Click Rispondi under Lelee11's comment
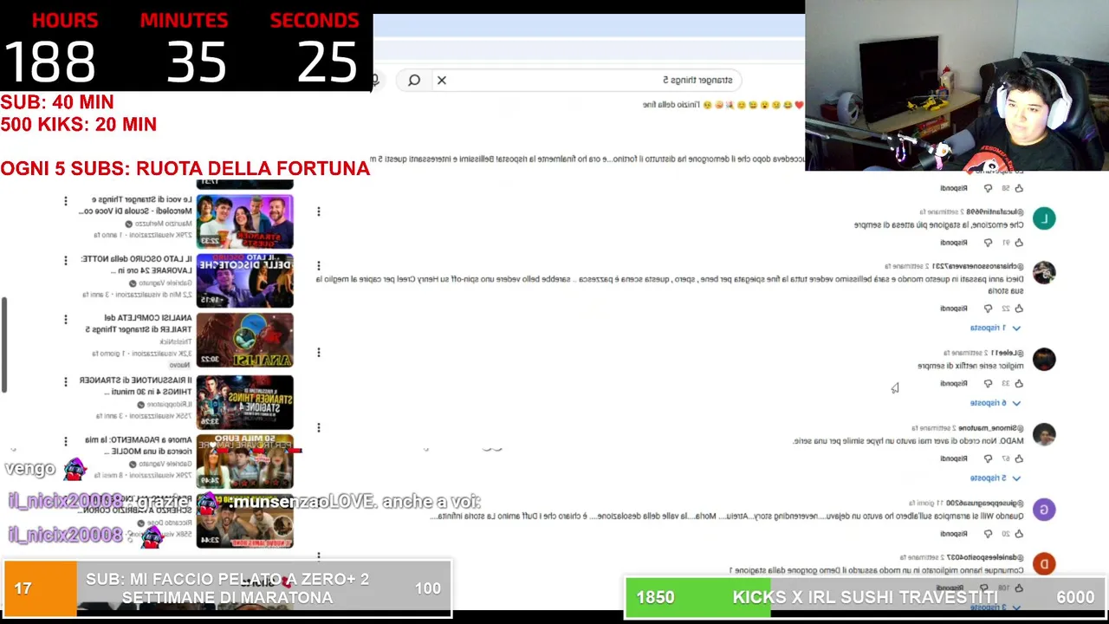The width and height of the screenshot is (1109, 624). click(954, 383)
